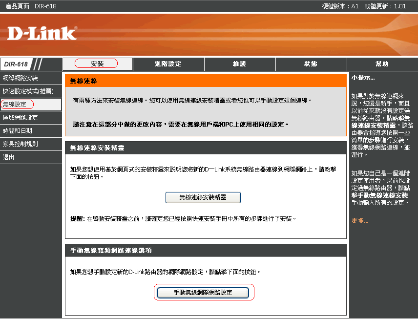Open the 安裝 tab
Image resolution: width=418 pixels, height=319 pixels.
point(98,64)
